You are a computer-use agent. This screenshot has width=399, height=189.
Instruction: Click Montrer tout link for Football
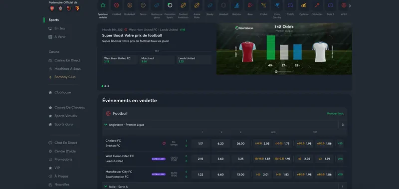pyautogui.click(x=335, y=114)
